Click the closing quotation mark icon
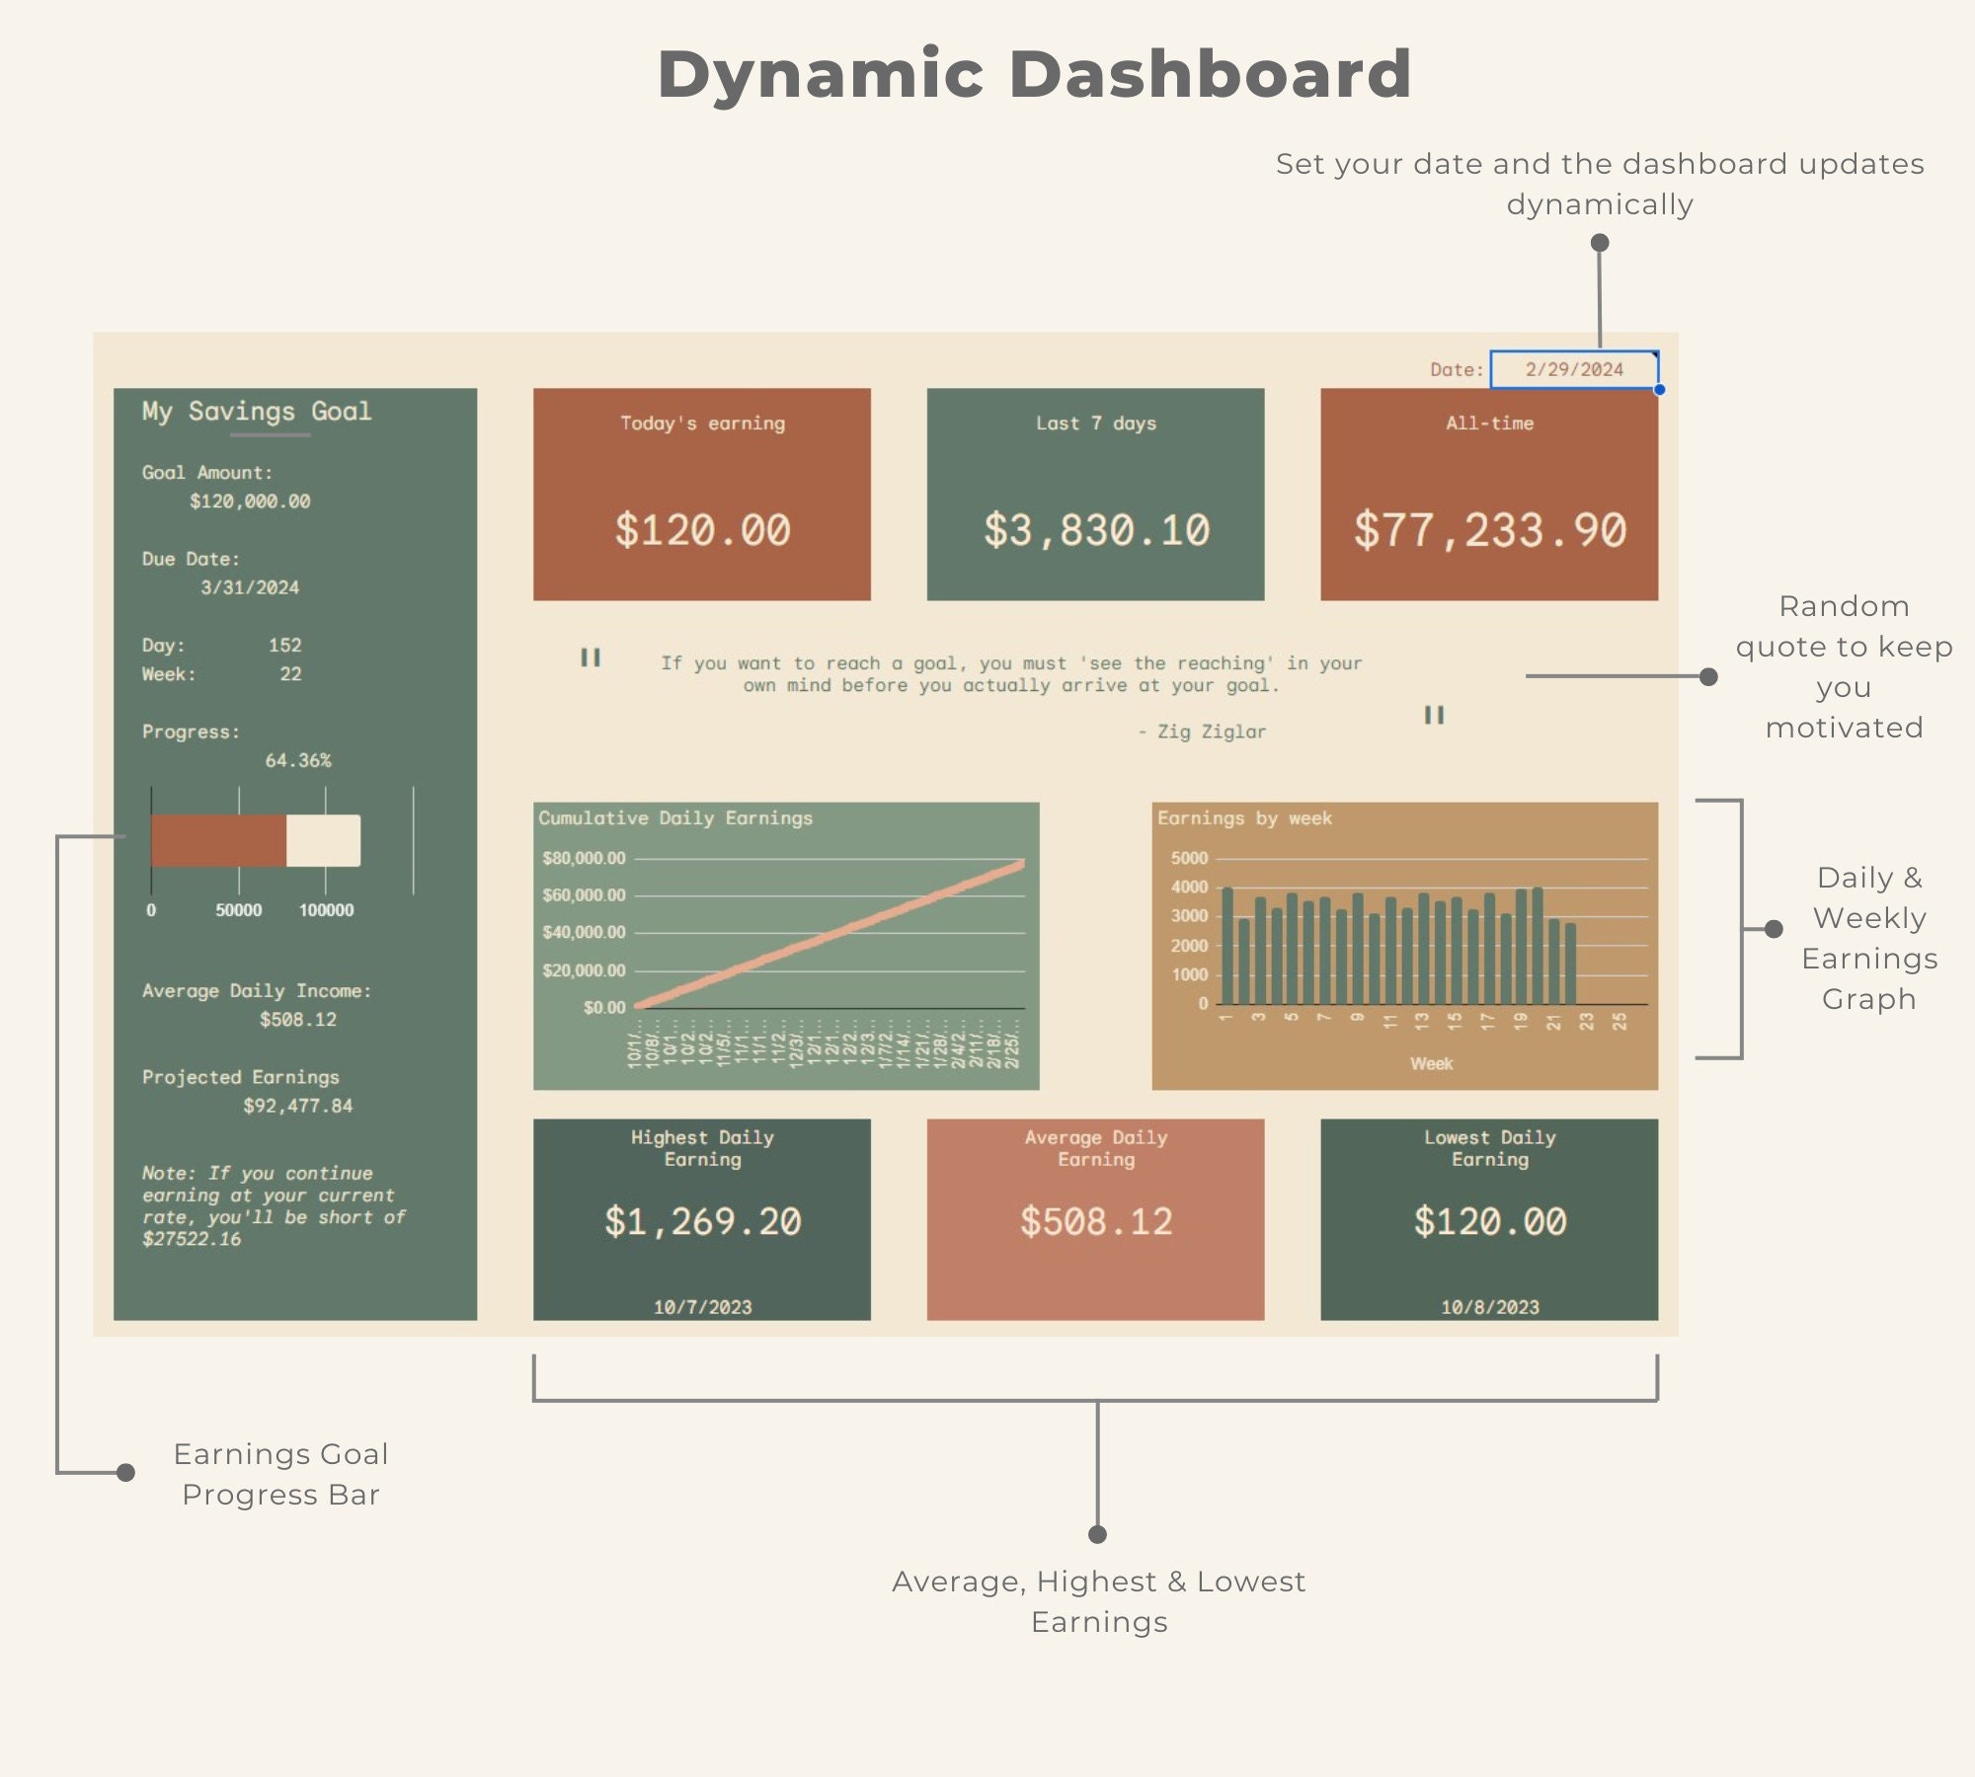The height and width of the screenshot is (1777, 1975). pos(1435,716)
